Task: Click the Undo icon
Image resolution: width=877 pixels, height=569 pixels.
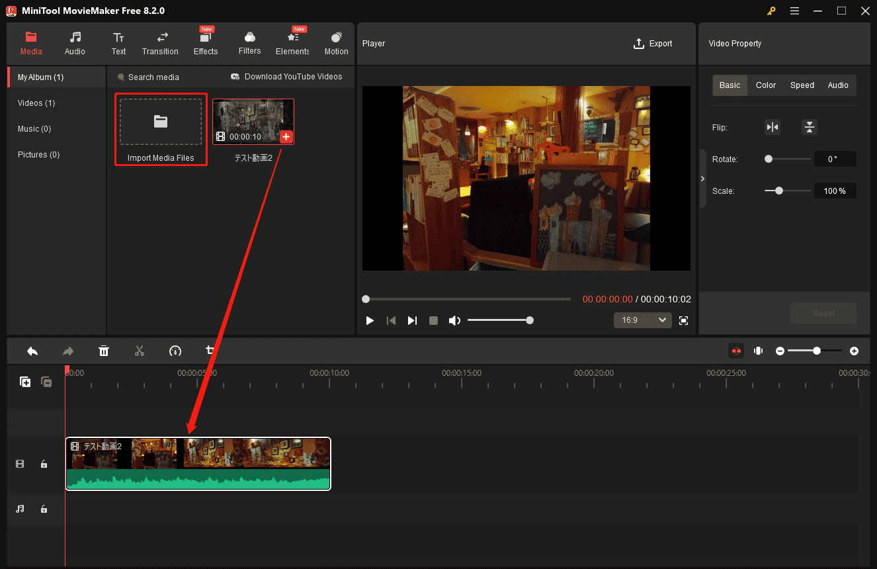Action: coord(32,351)
